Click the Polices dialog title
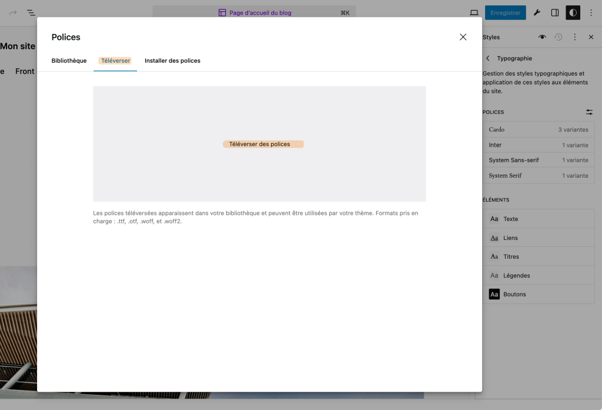The height and width of the screenshot is (410, 602). 66,37
